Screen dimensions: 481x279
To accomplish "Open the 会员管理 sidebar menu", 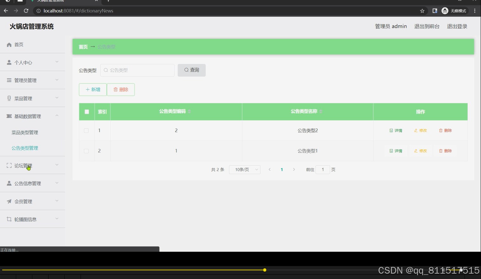I will [x=32, y=201].
